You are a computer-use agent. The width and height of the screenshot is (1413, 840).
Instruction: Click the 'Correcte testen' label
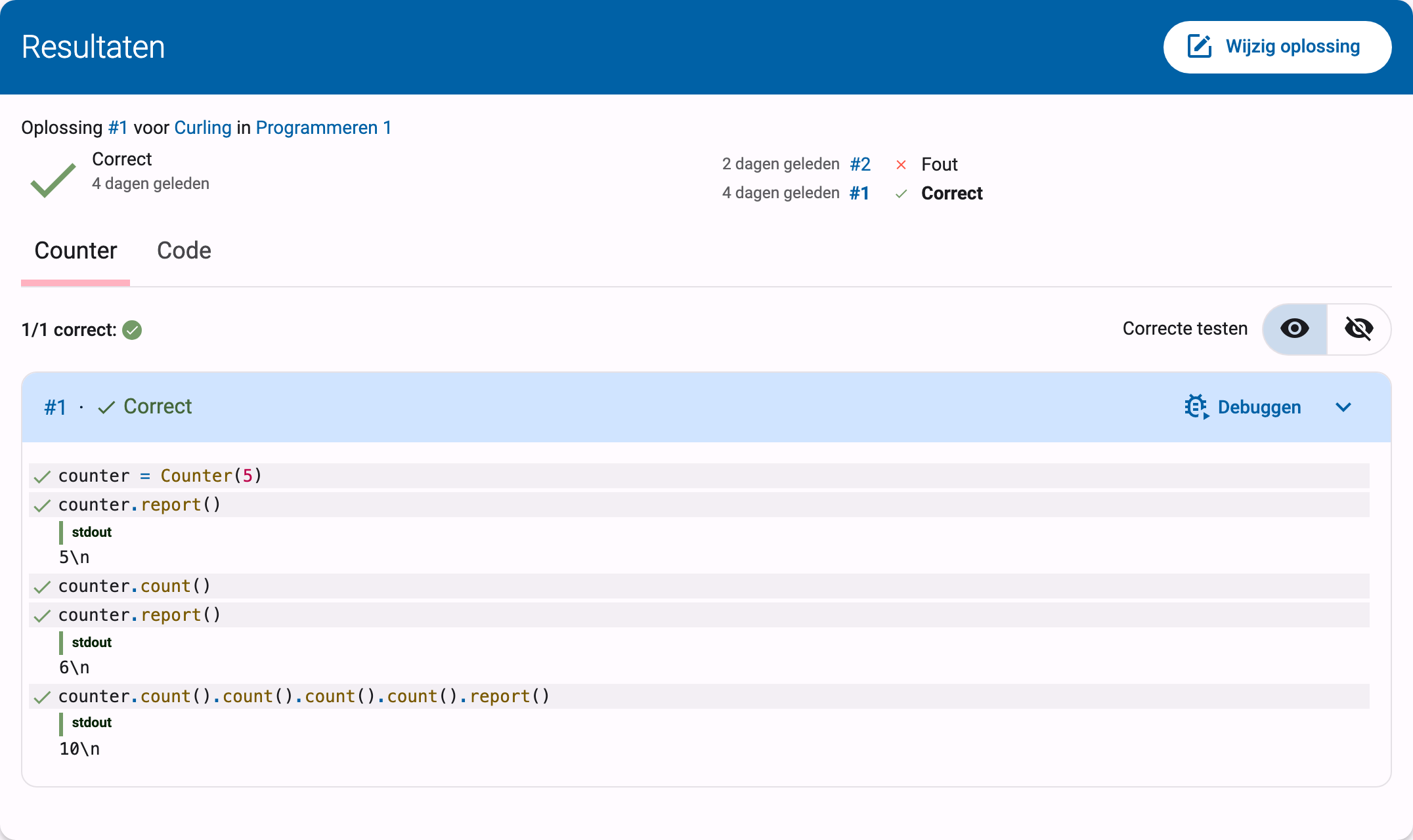coord(1185,329)
